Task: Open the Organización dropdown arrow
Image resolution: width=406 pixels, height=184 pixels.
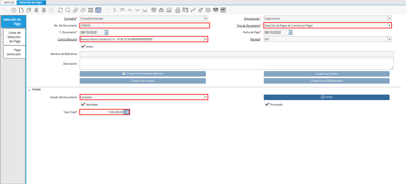Action: click(390, 18)
